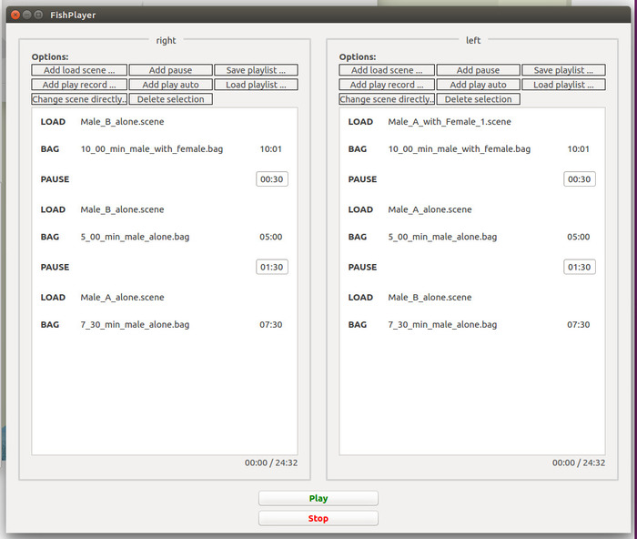Click the green Play button

318,498
